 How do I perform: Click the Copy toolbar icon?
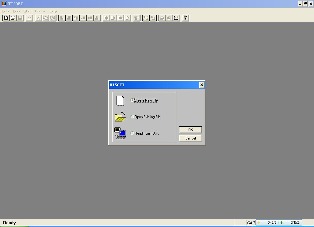point(45,18)
